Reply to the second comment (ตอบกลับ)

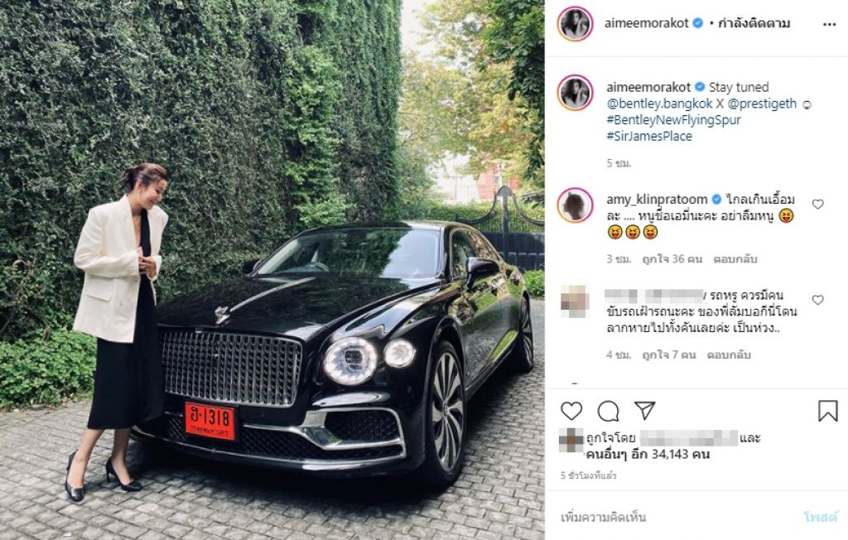[x=729, y=355]
